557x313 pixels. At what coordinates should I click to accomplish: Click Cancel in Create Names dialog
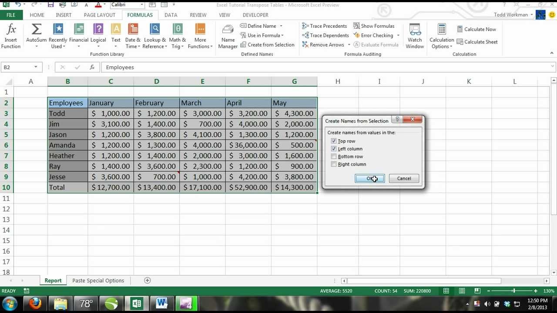click(404, 178)
